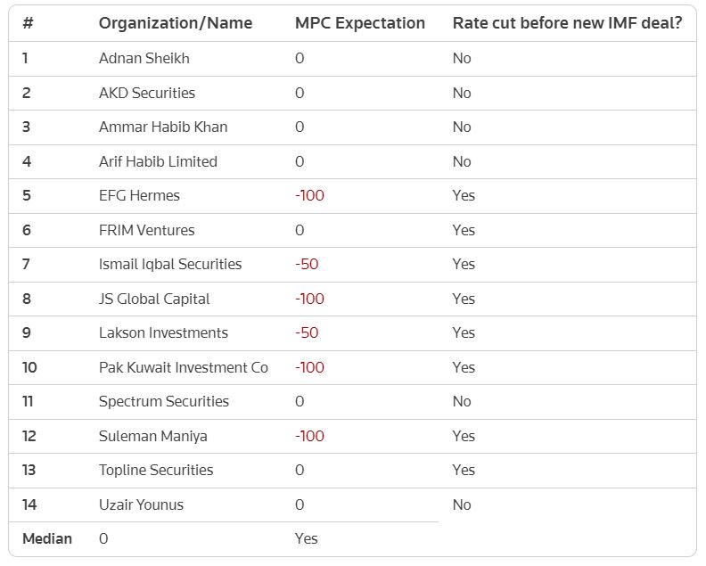Image resolution: width=706 pixels, height=566 pixels.
Task: Click the Yes cell for Topline Securities
Action: [x=463, y=470]
